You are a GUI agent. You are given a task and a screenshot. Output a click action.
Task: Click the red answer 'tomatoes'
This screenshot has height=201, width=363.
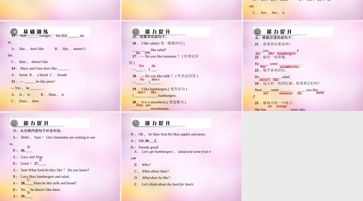(286, 93)
